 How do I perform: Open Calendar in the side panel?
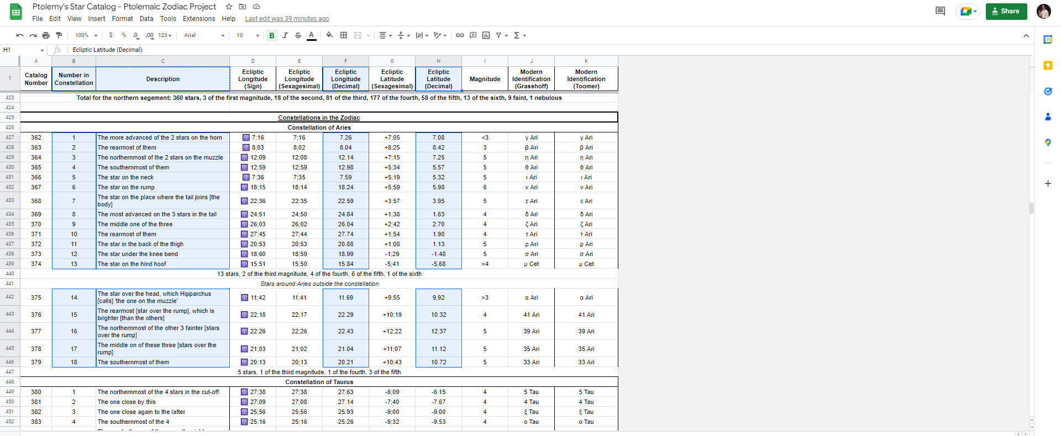[1048, 40]
